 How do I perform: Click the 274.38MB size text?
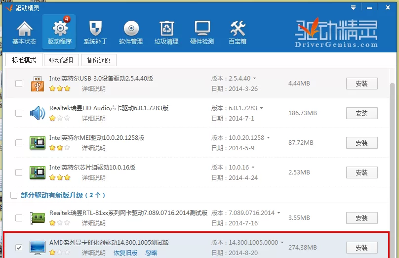303,248
